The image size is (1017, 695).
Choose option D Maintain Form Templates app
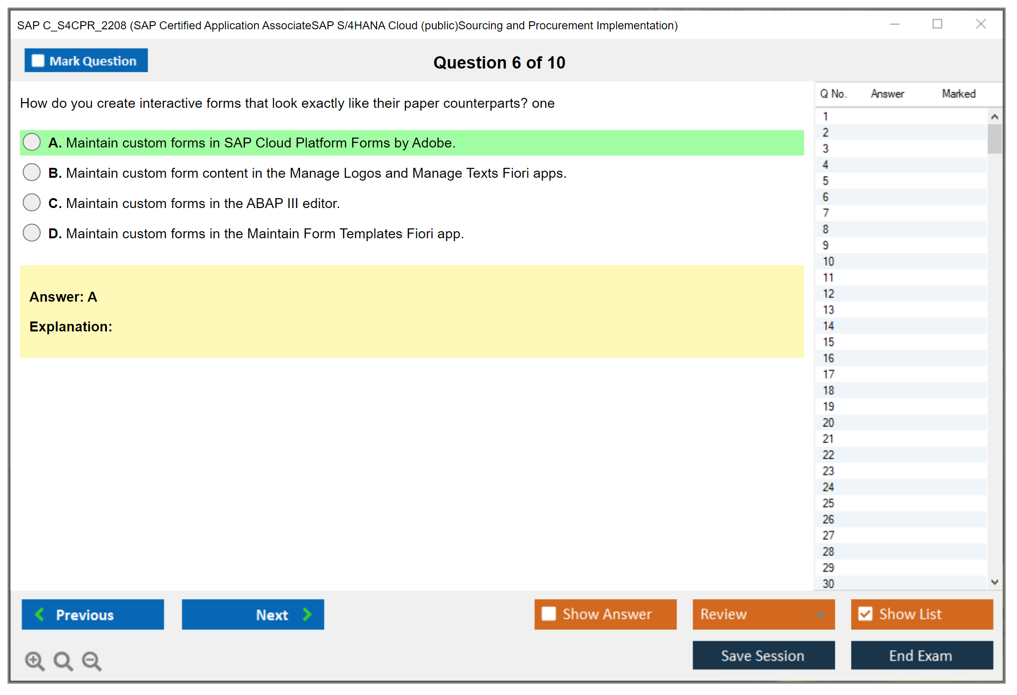point(32,233)
